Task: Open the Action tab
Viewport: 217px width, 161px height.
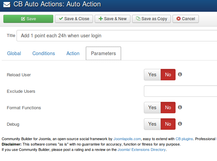Action: (x=73, y=53)
